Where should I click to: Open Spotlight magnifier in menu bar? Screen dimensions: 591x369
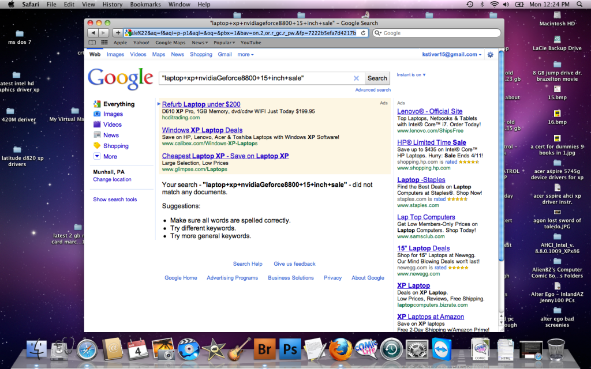[x=579, y=5]
